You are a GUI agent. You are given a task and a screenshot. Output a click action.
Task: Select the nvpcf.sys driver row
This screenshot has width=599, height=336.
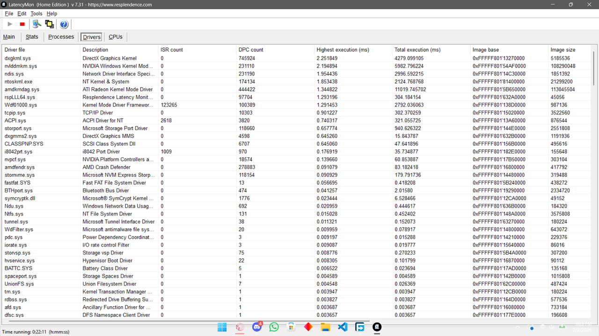(297, 160)
